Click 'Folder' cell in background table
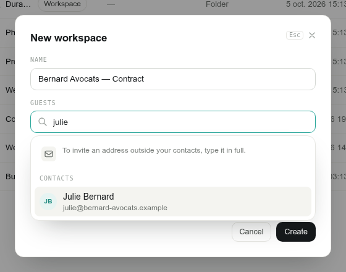 (217, 4)
